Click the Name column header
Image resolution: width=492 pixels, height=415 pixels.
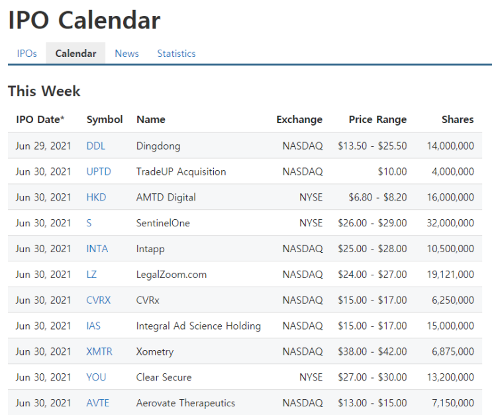(151, 120)
